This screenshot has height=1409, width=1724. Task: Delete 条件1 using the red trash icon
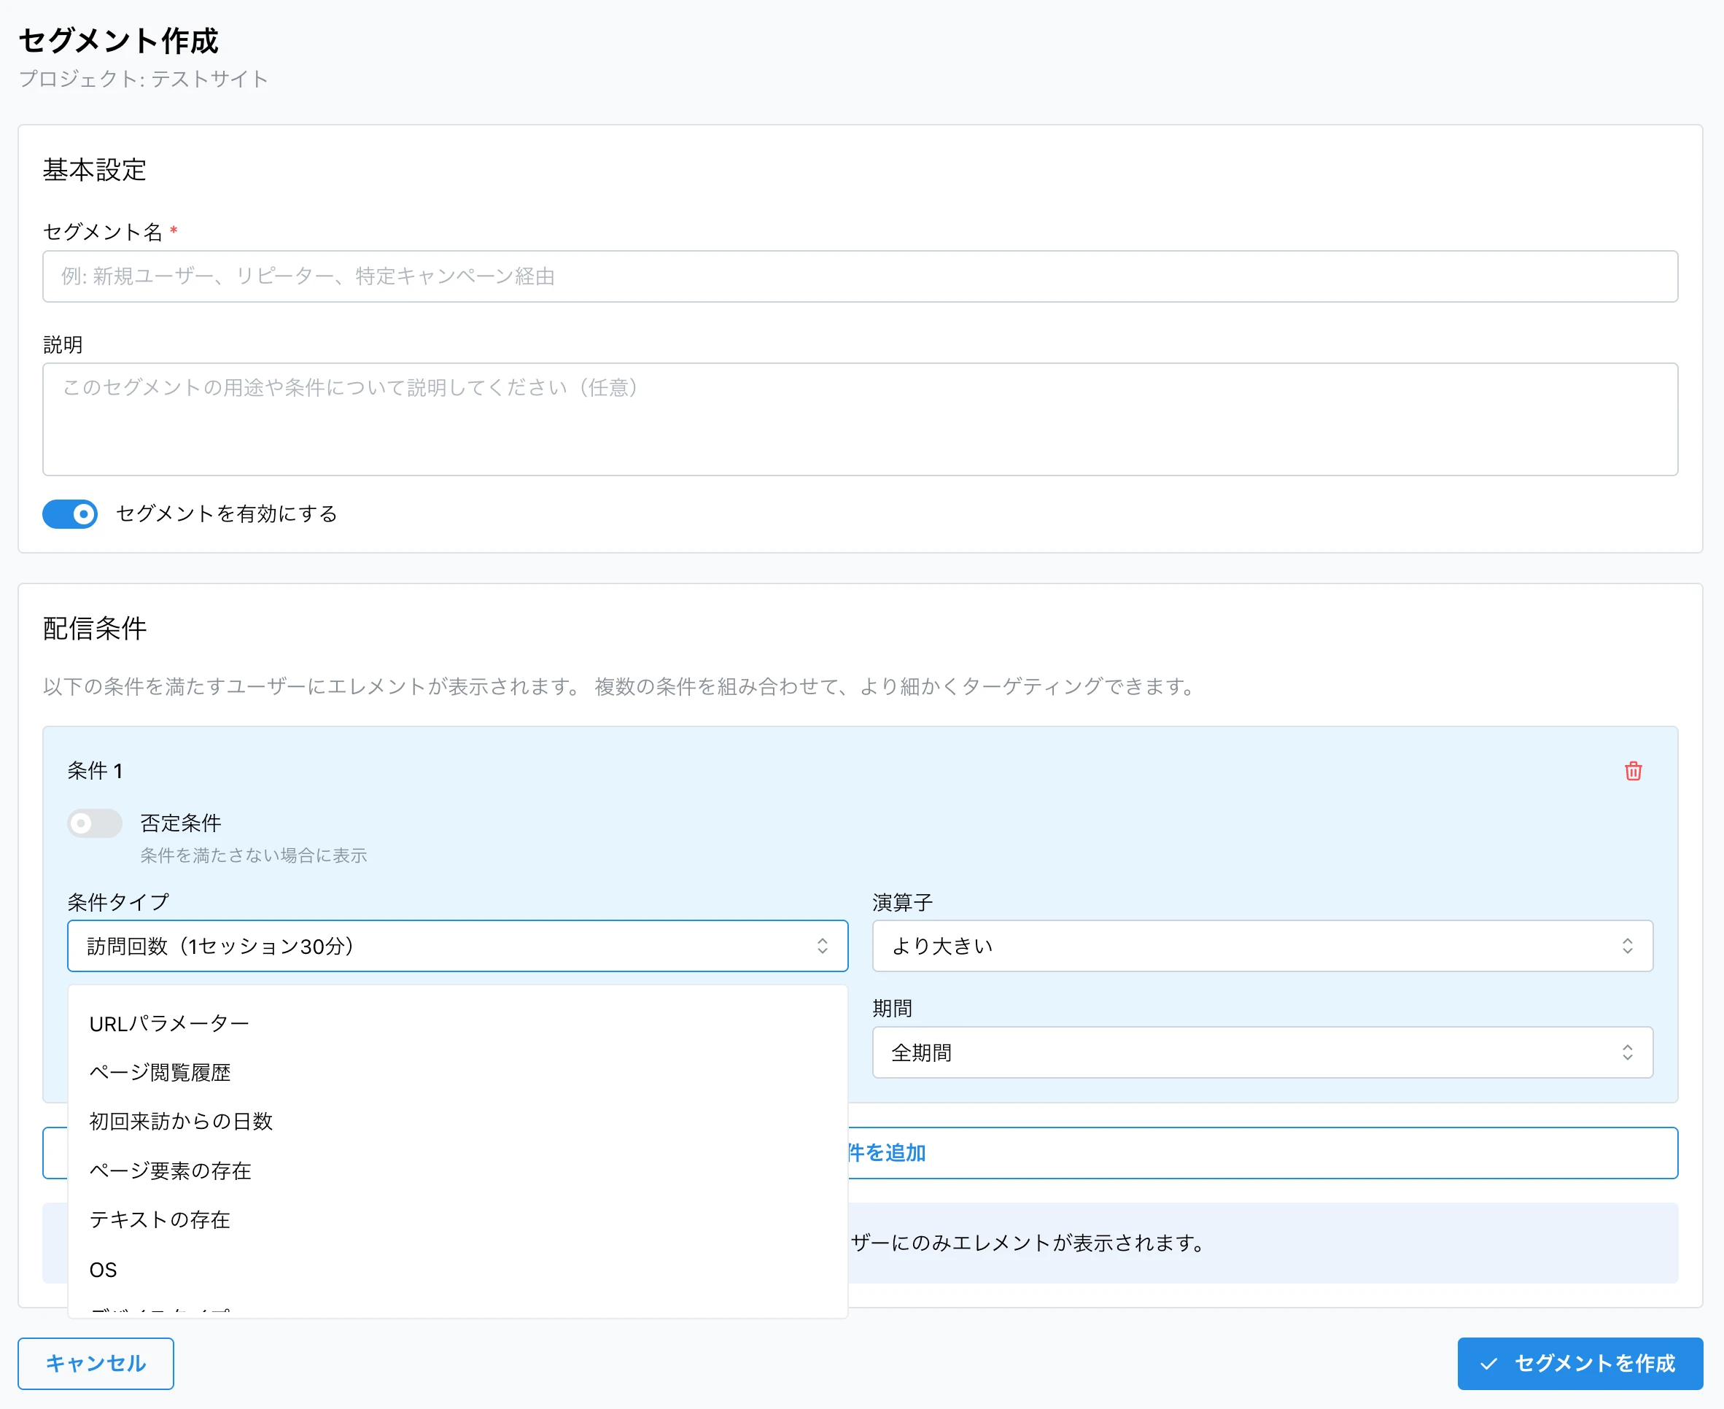point(1632,771)
